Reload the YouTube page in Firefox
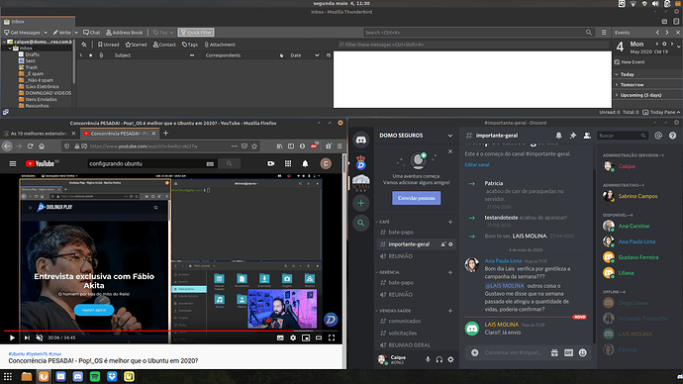 pos(30,146)
